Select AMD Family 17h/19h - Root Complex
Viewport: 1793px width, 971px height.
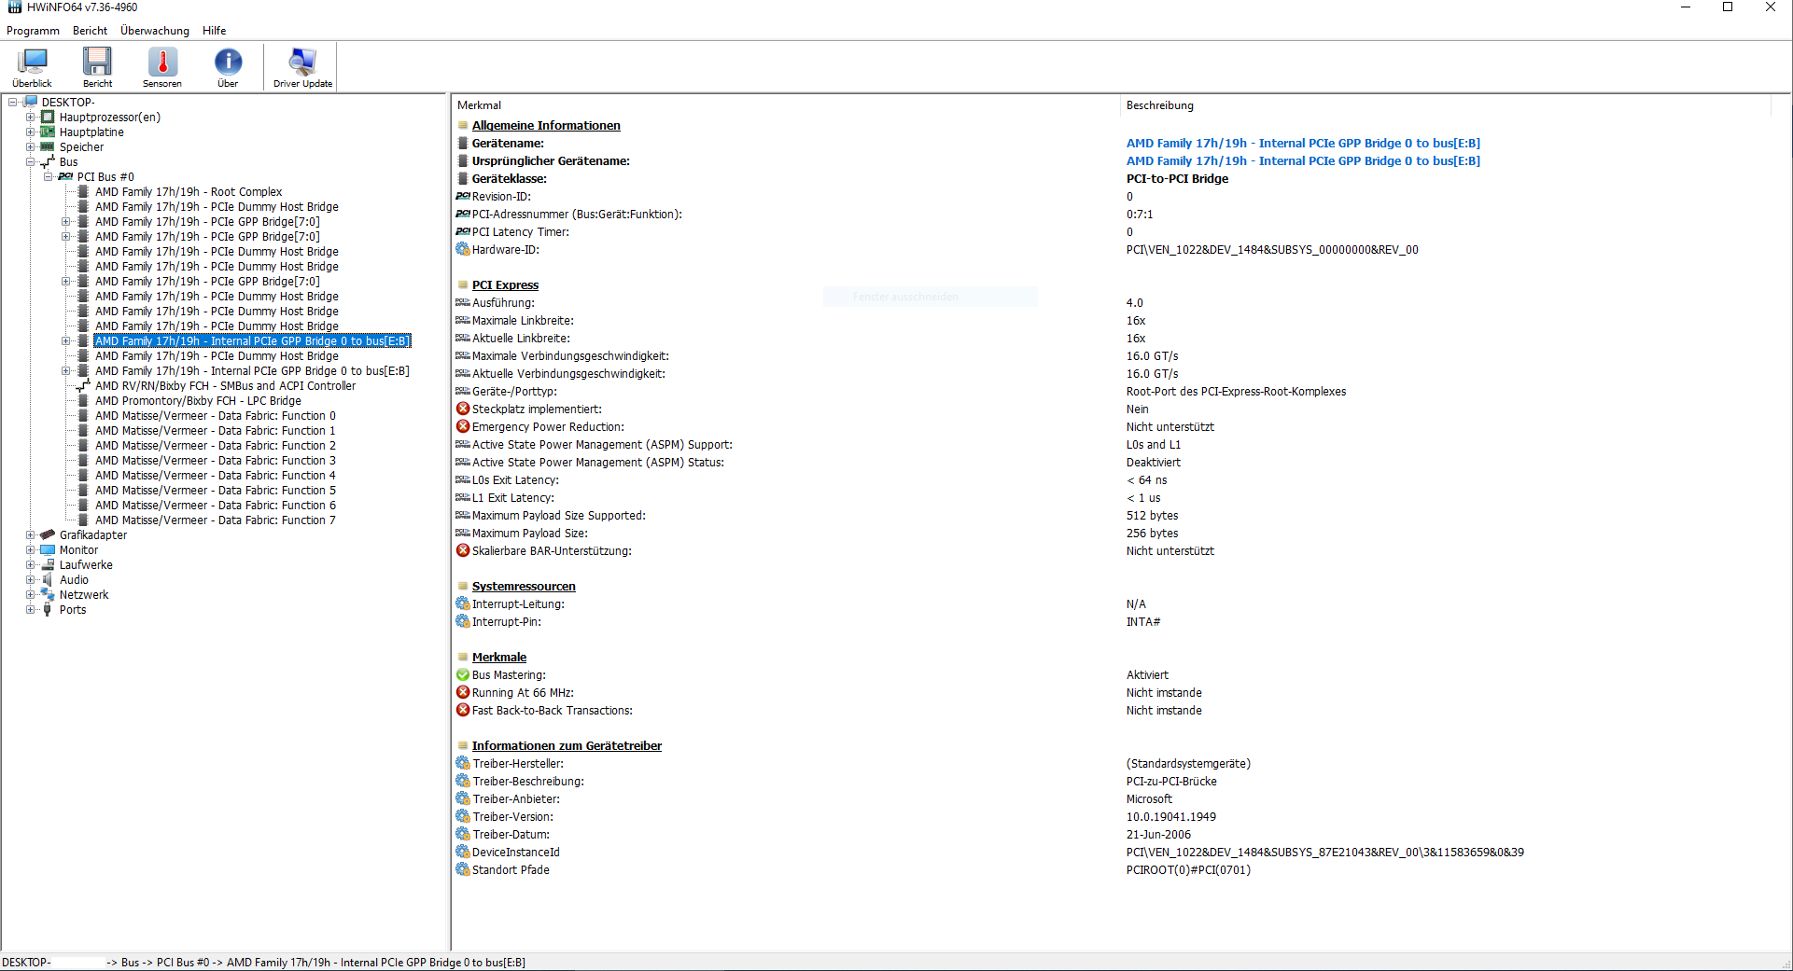(x=189, y=192)
